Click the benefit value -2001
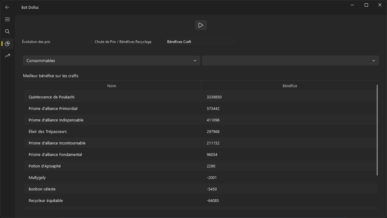The image size is (387, 218). pos(212,177)
